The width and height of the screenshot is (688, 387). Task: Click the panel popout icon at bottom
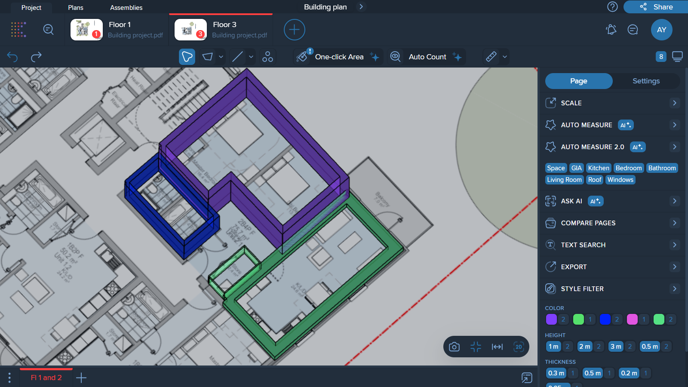[527, 378]
